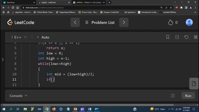
Task: Open the notification center icon
Action: [x=194, y=109]
